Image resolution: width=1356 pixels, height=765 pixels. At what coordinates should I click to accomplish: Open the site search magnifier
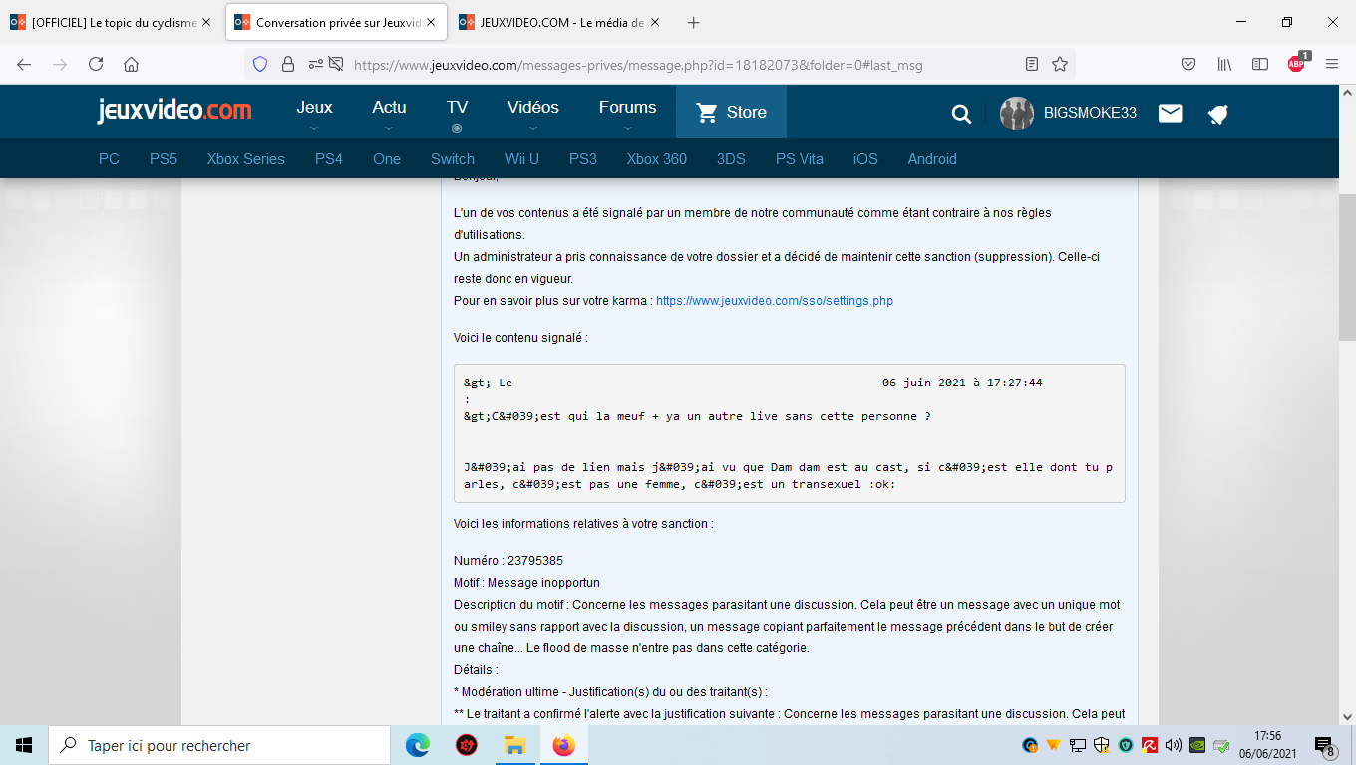961,114
